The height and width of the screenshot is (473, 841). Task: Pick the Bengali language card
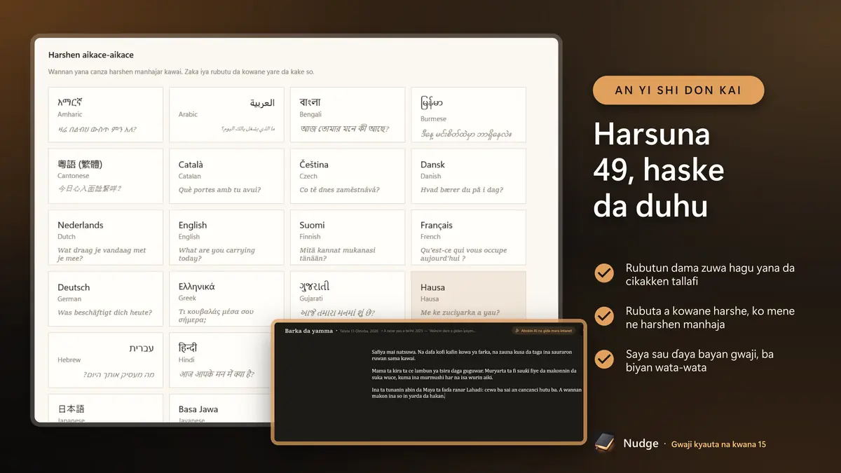[348, 115]
